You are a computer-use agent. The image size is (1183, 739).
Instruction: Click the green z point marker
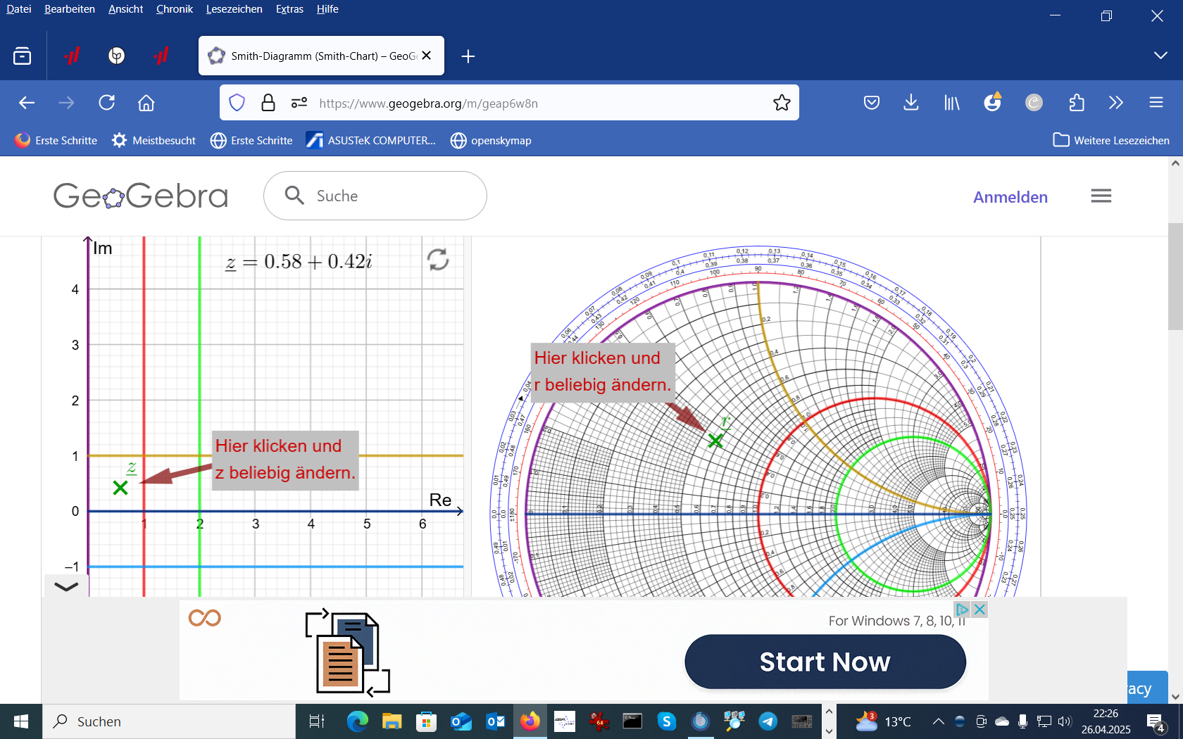[120, 487]
